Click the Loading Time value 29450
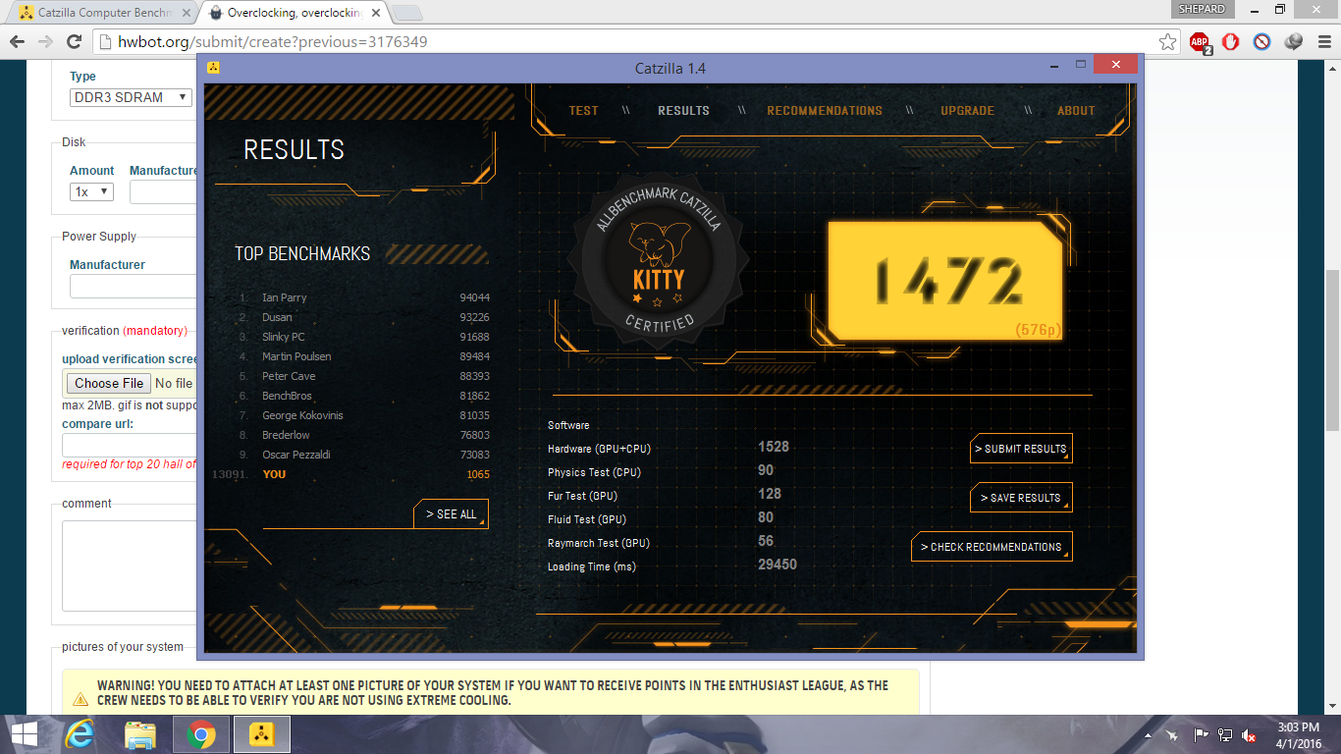 (778, 565)
